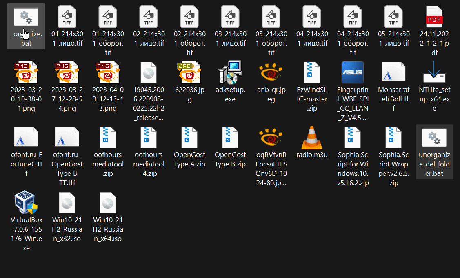Click the 03_214x301_лицо.tif TIFF icon
460x278 pixels.
point(230,17)
